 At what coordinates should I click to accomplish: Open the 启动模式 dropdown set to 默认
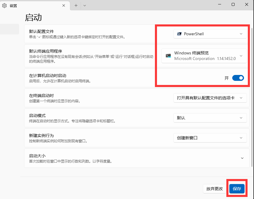pyautogui.click(x=210, y=118)
